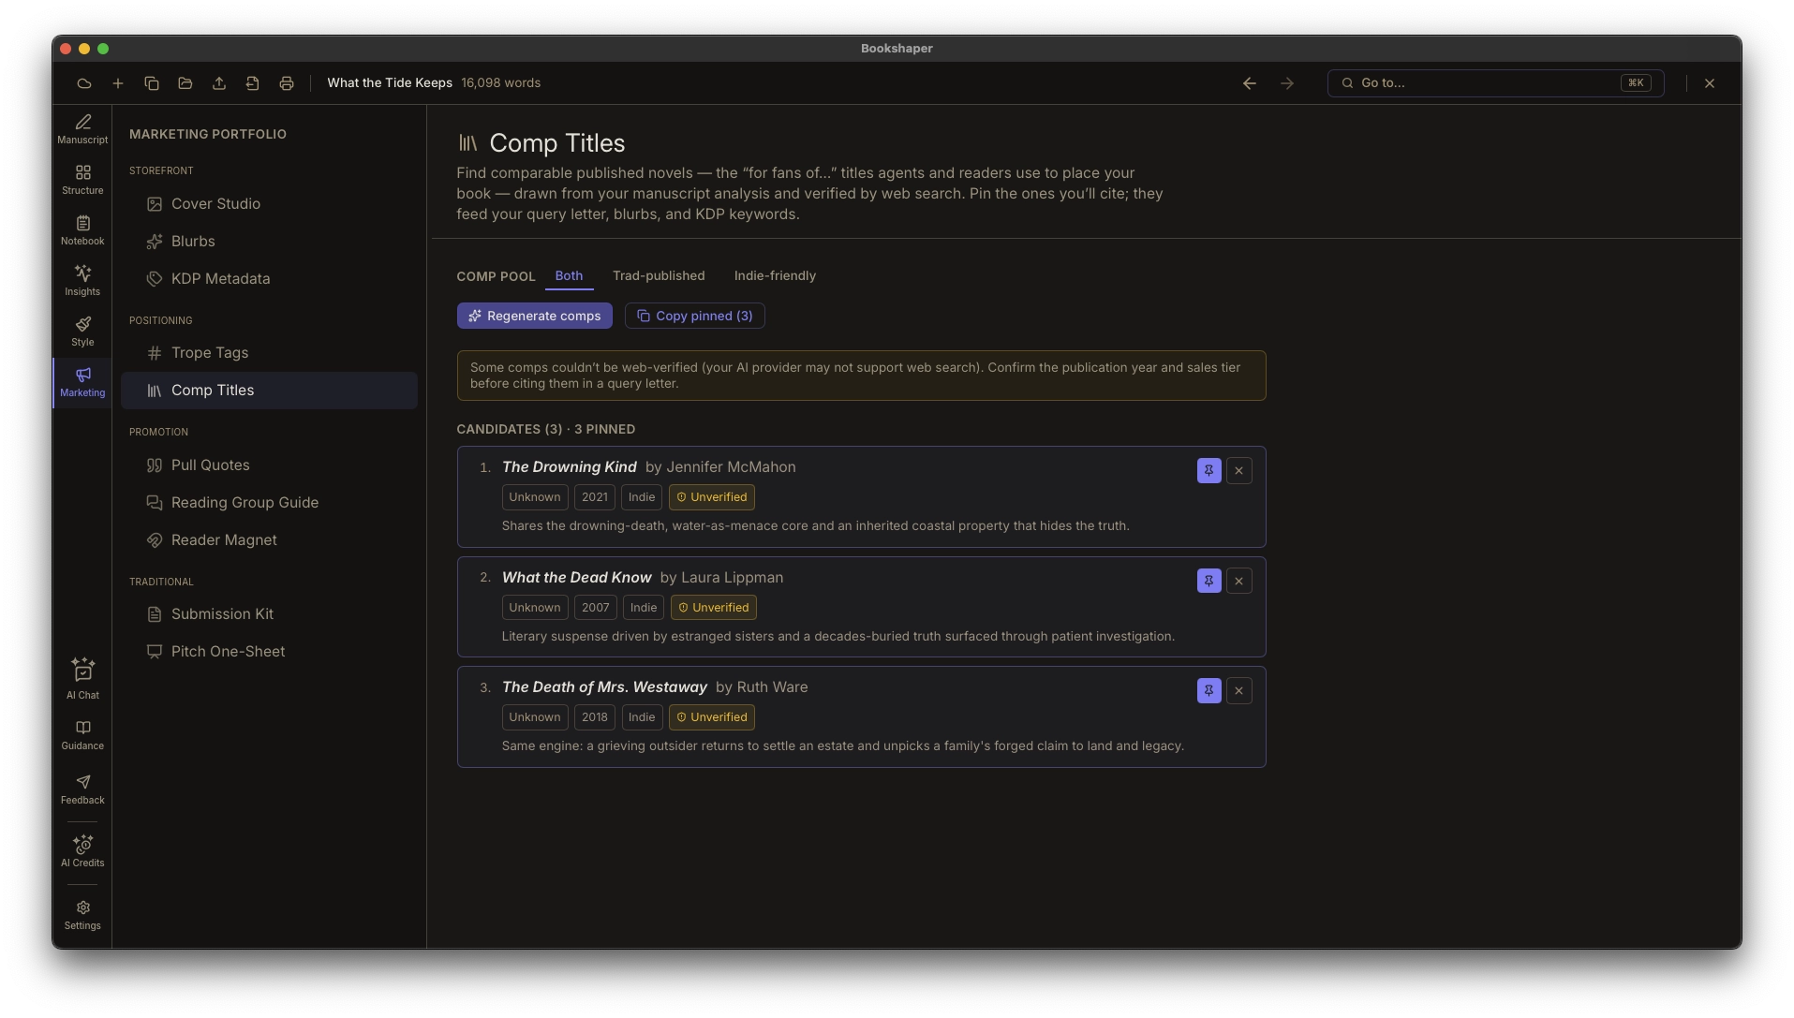Click the 2007 year tag

(596, 608)
